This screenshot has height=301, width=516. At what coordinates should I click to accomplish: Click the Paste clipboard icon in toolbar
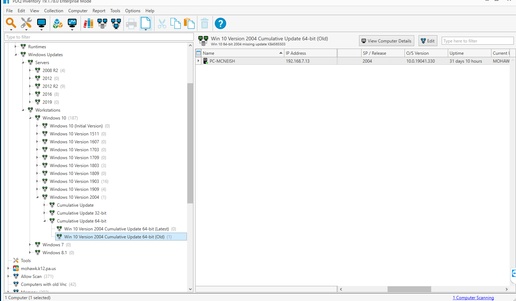(189, 24)
